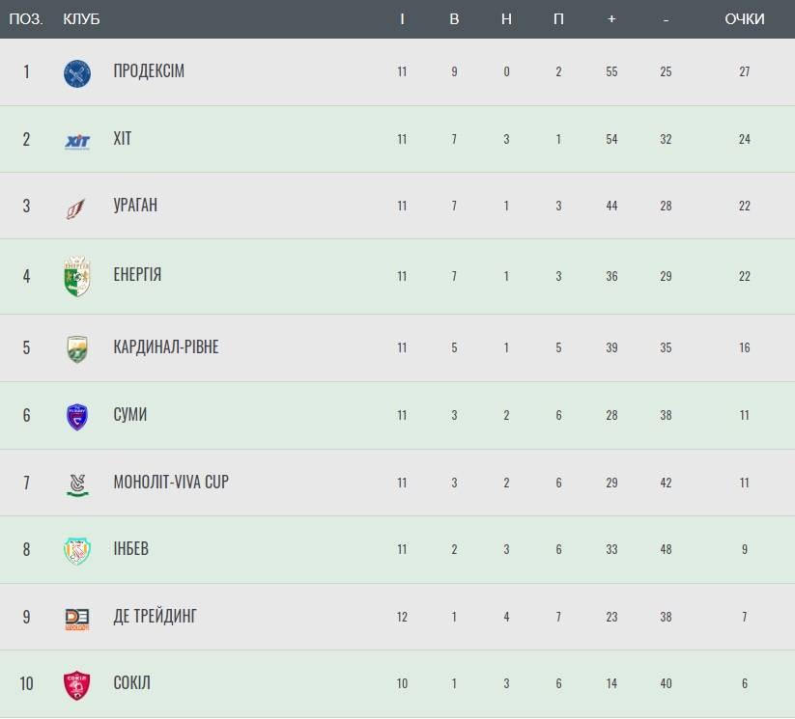Open the Де Трейдинг team link
The height and width of the screenshot is (719, 795).
coord(156,616)
